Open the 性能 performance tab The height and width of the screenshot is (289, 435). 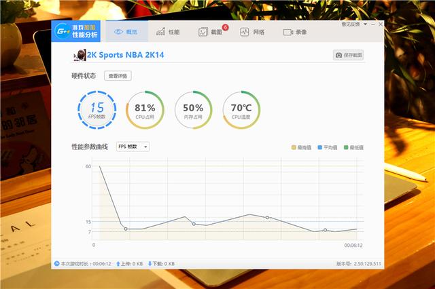[168, 32]
